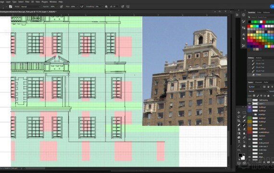Screen dimensions: 274x173
Task: Open Edit Toolbar three-dots button
Action: (239, 150)
